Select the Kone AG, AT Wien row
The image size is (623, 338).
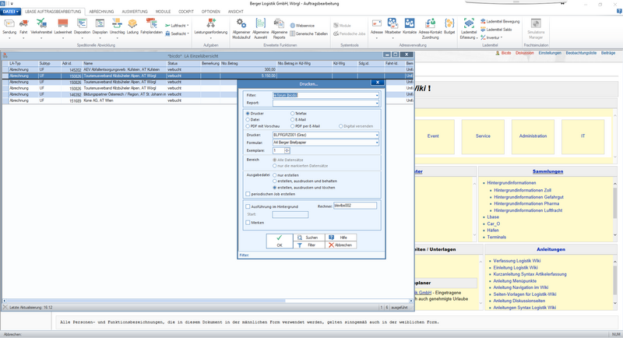pyautogui.click(x=207, y=101)
